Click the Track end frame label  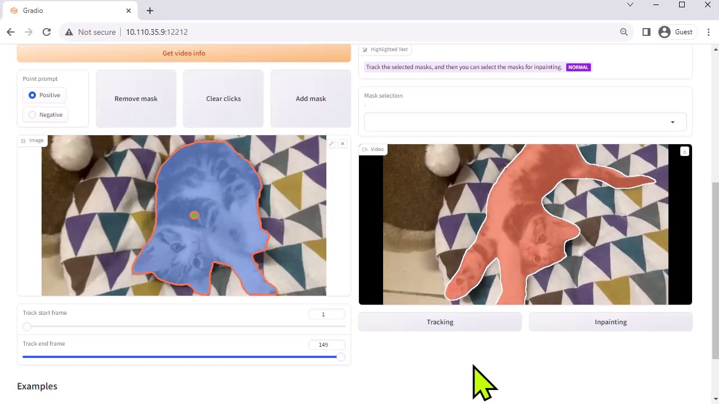pos(44,344)
